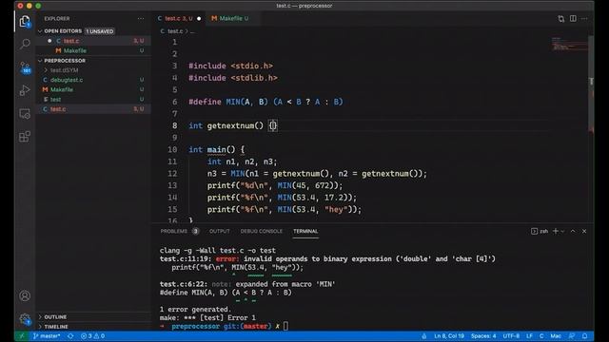Split the editor right
Image resolution: width=609 pixels, height=342 pixels.
pyautogui.click(x=573, y=19)
